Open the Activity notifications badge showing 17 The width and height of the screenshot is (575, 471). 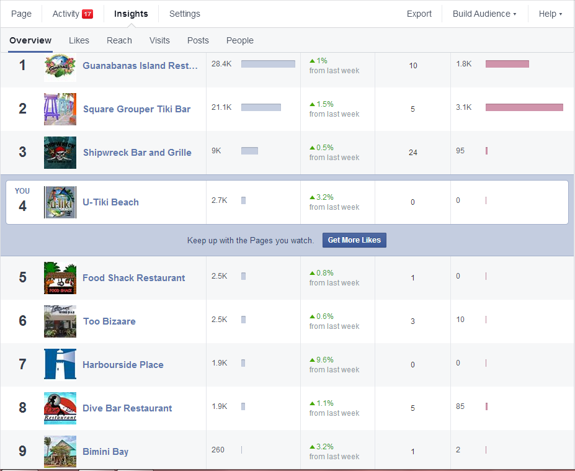point(87,14)
